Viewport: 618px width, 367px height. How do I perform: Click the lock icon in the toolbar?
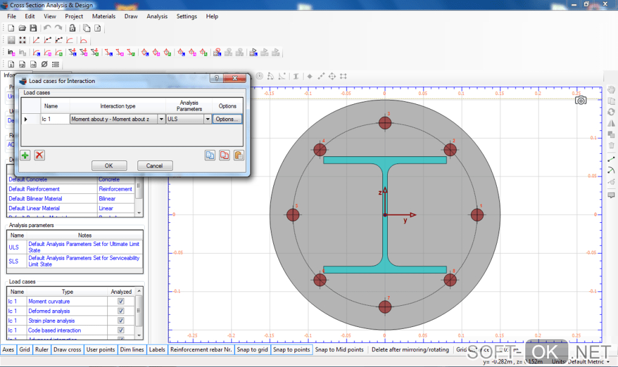pos(72,28)
